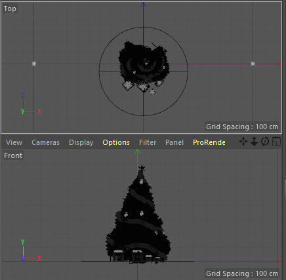Click the left light marker in Top view

[x=34, y=64]
